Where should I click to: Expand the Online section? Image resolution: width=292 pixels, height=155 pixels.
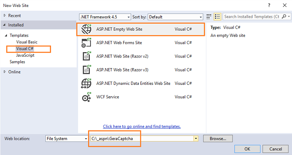tap(5, 72)
